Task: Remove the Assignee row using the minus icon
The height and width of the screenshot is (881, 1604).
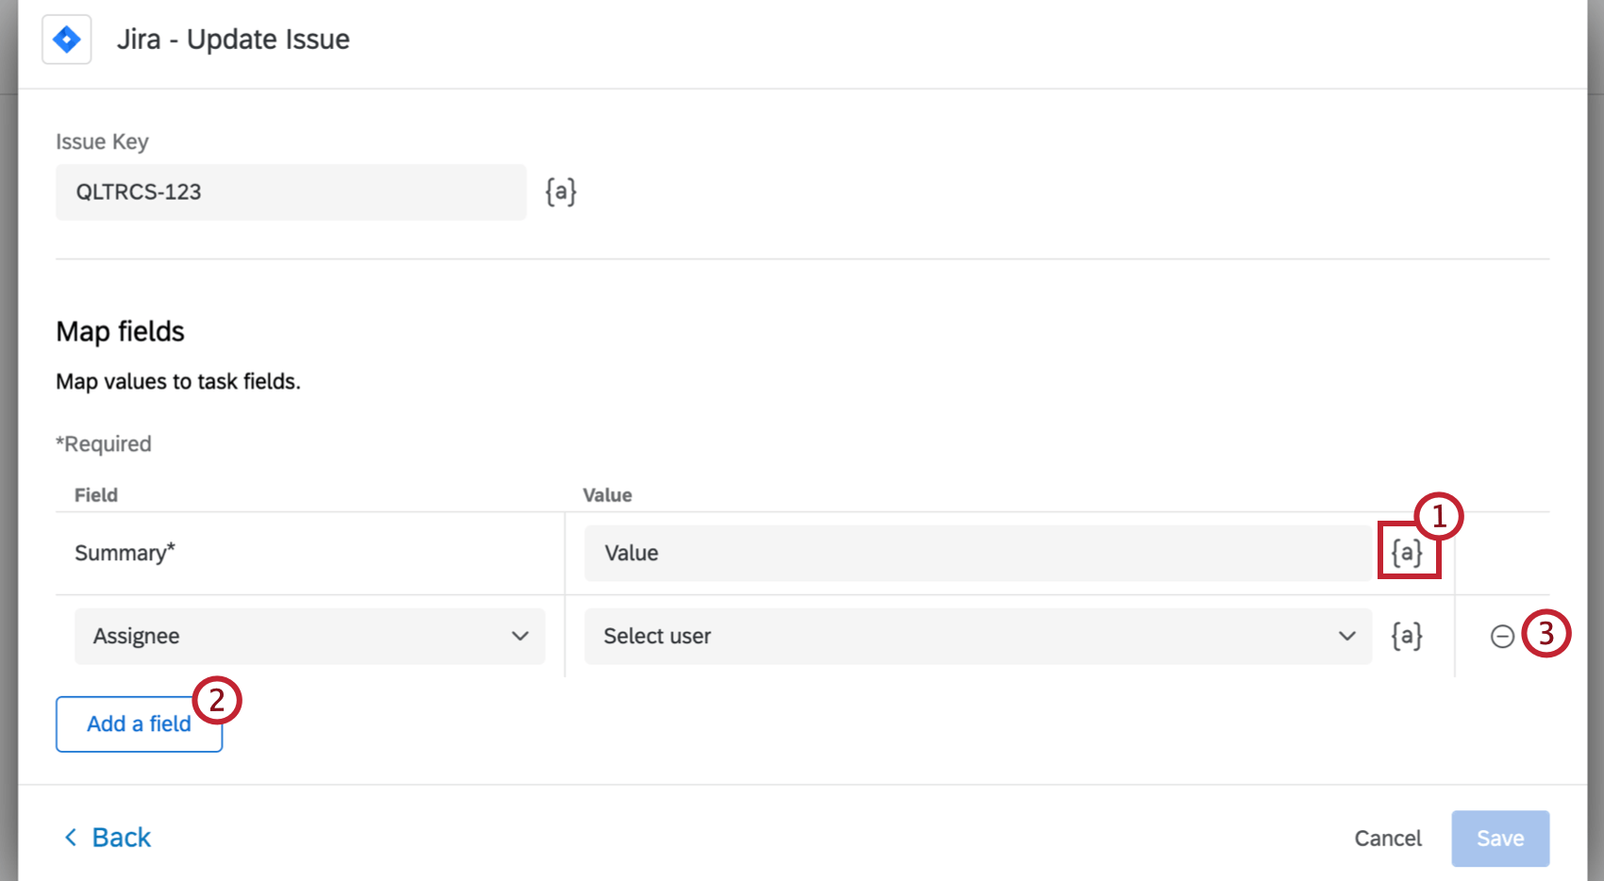Action: point(1502,636)
